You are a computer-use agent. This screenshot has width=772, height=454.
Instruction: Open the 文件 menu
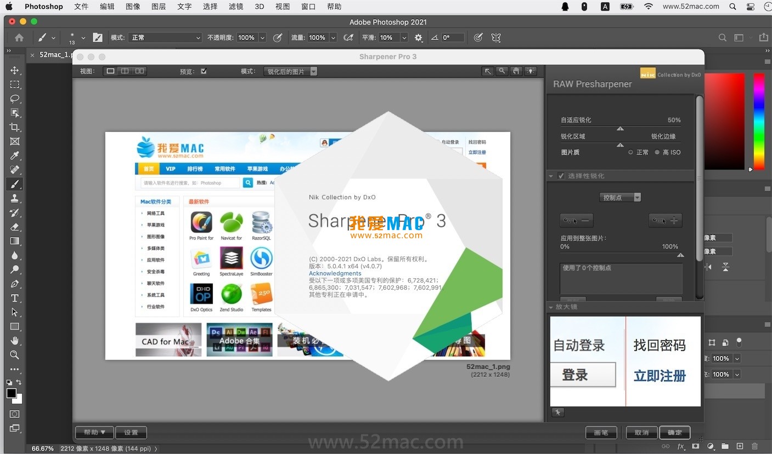(81, 7)
